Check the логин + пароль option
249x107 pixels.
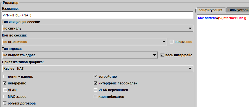pos(5,77)
